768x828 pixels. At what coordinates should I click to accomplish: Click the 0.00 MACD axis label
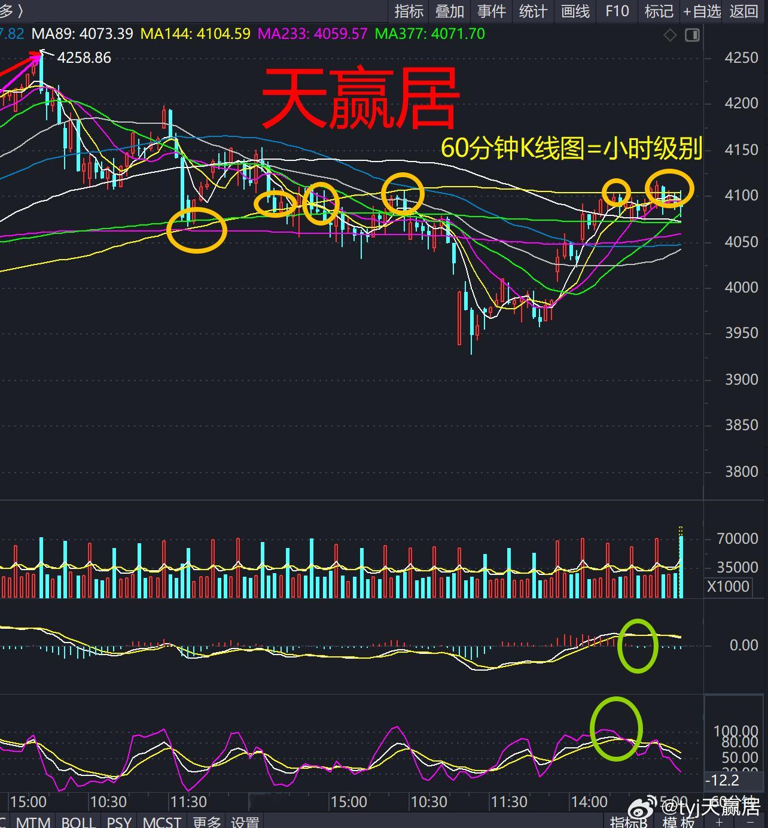pyautogui.click(x=743, y=645)
